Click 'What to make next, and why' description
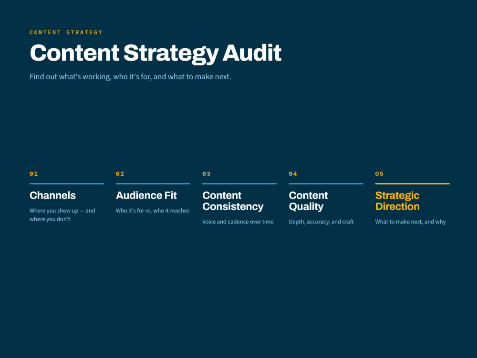The image size is (477, 358). coord(410,221)
